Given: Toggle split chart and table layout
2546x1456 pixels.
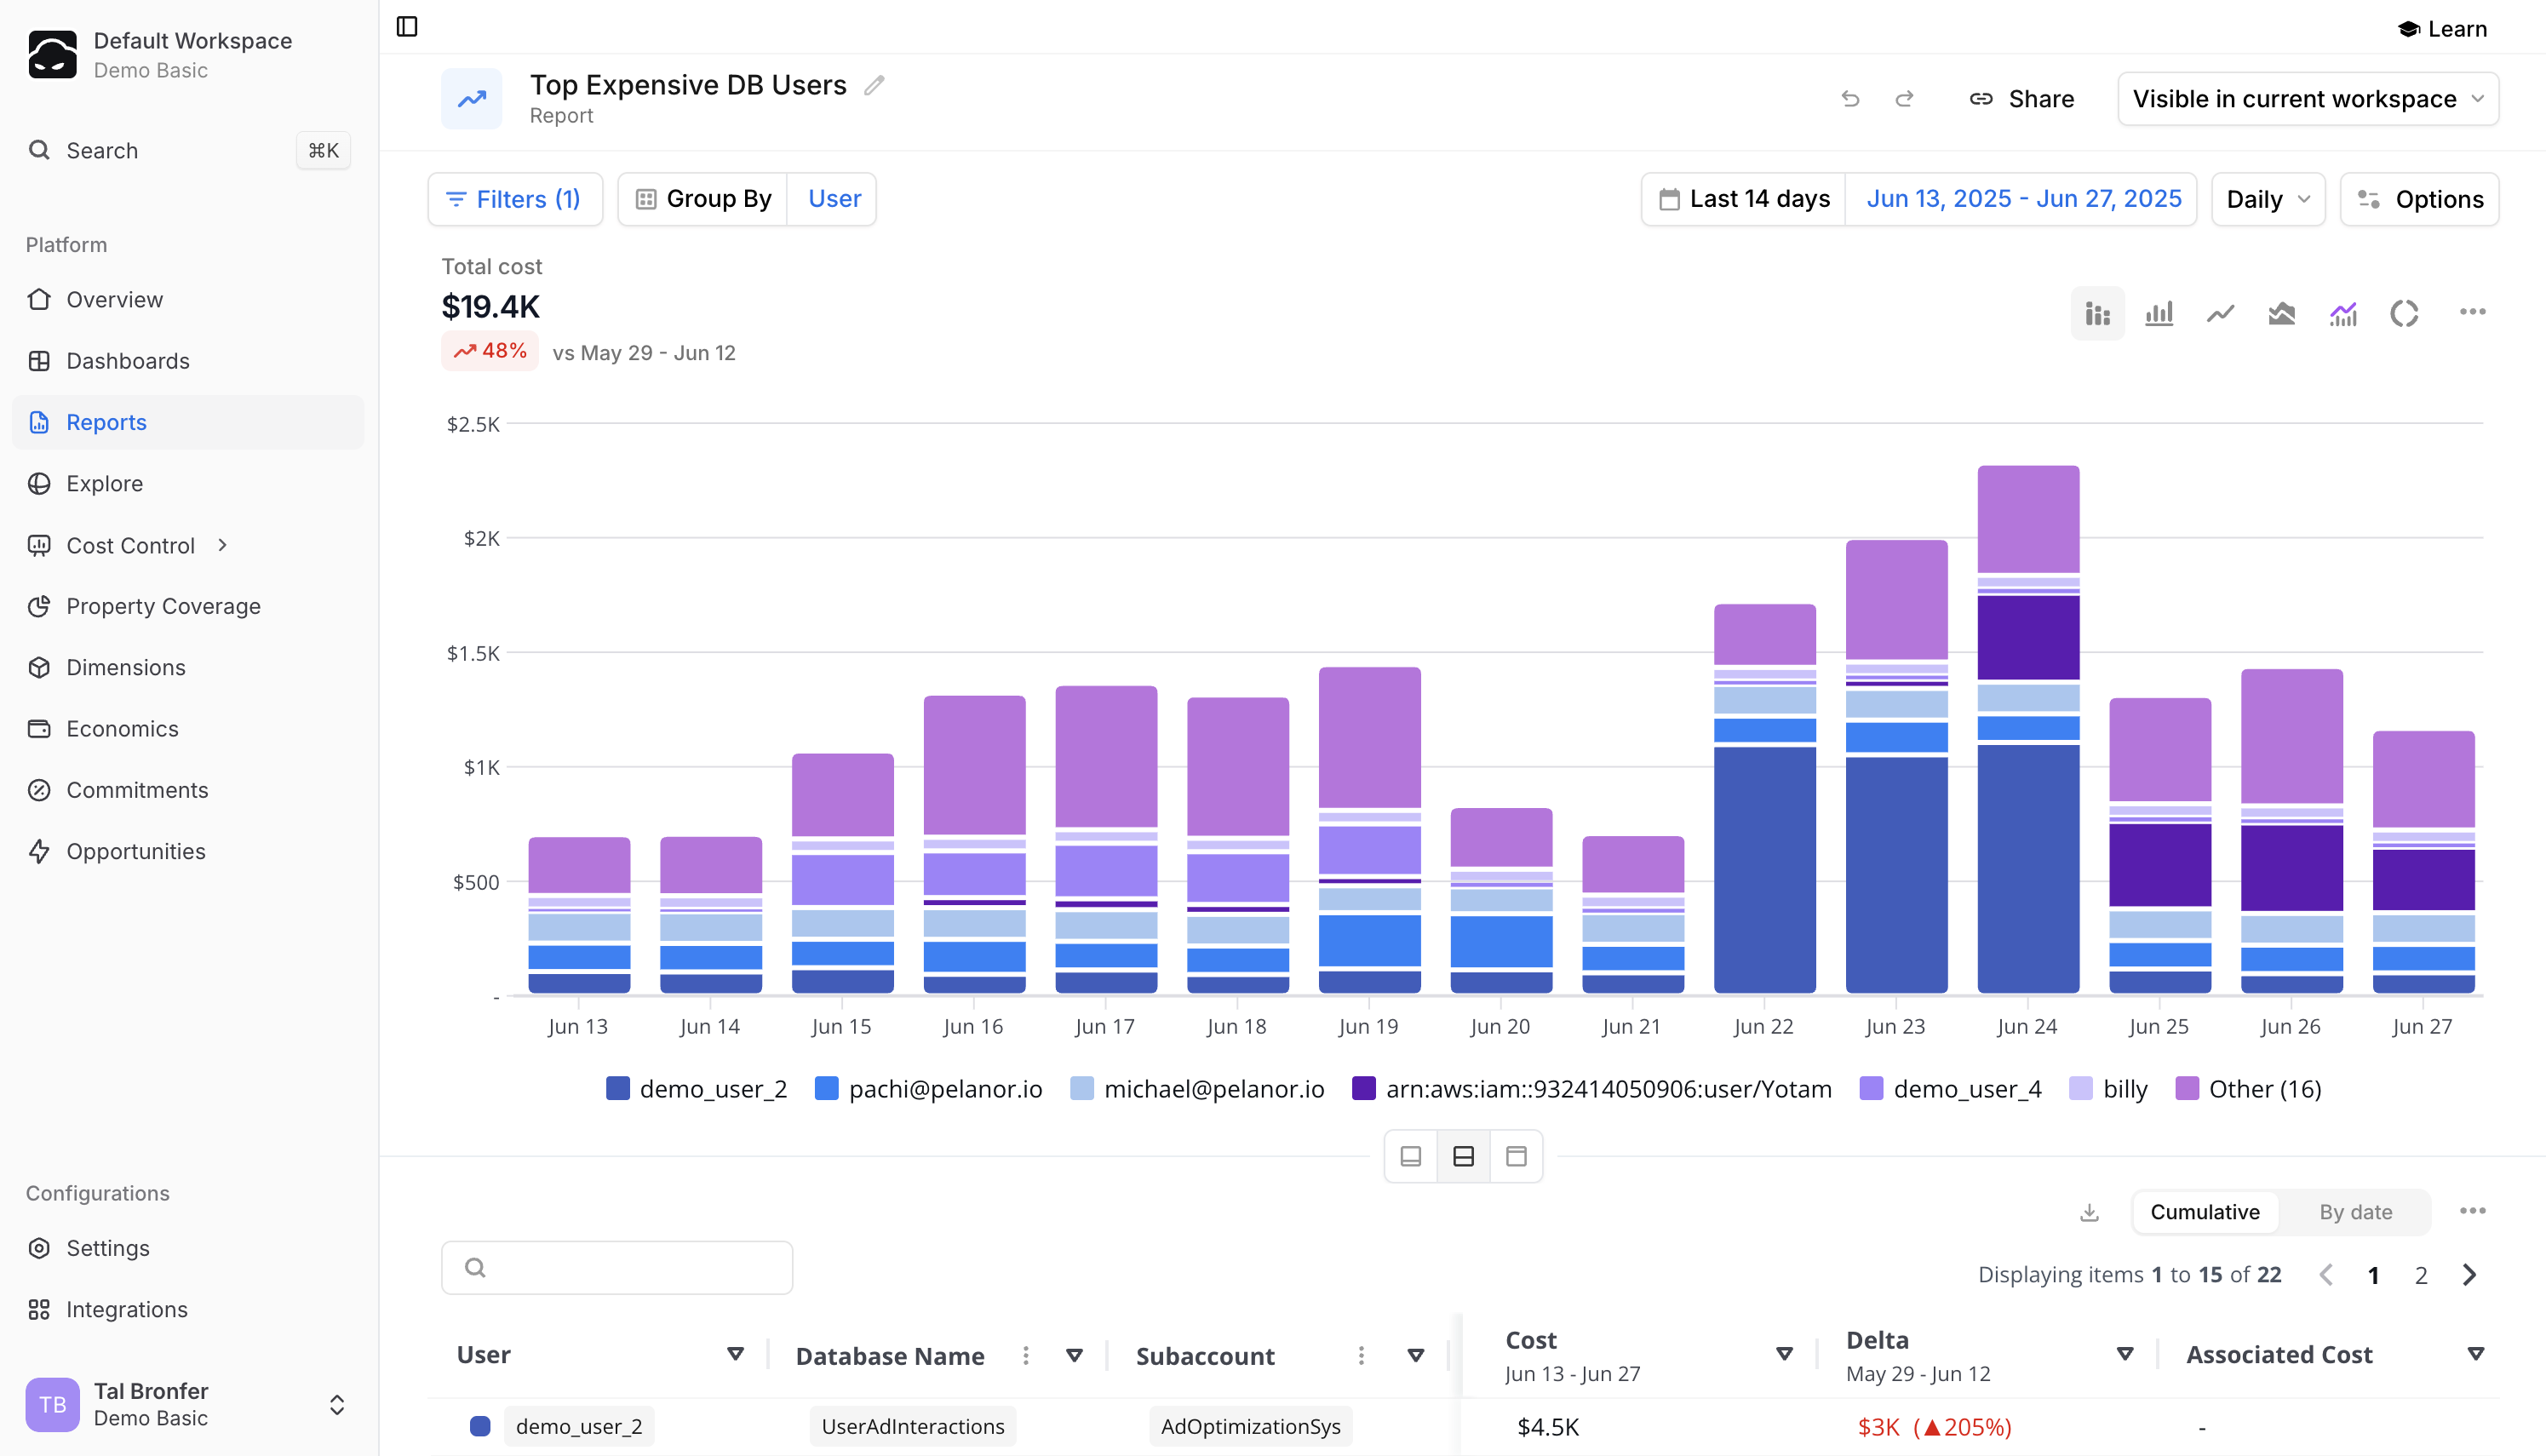Looking at the screenshot, I should tap(1463, 1157).
